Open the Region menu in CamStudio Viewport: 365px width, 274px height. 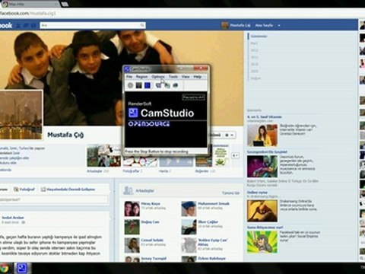click(x=141, y=77)
